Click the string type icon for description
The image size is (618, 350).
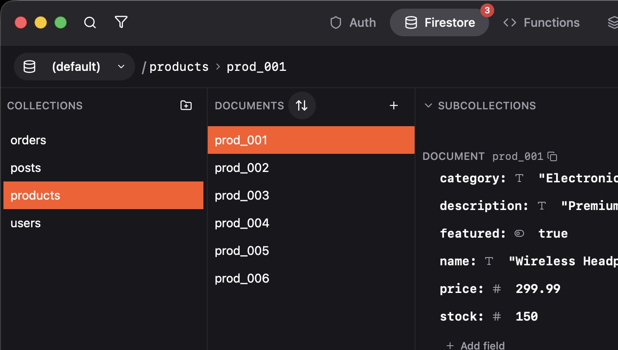pos(541,206)
